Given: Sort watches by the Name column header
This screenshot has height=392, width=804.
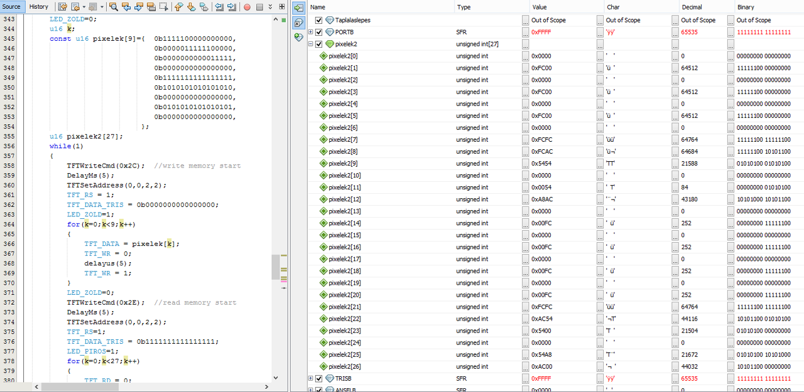Looking at the screenshot, I should click(x=381, y=7).
